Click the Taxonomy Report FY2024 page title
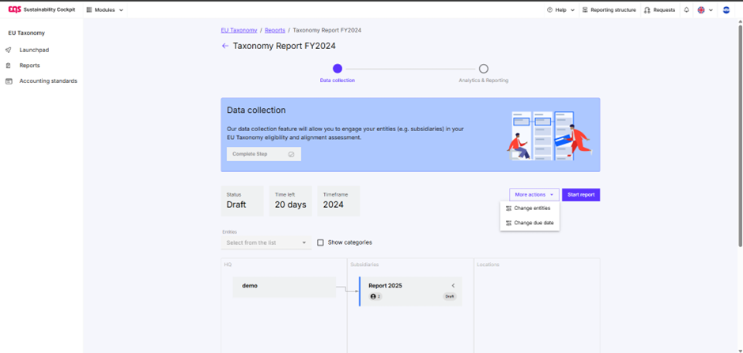 285,46
